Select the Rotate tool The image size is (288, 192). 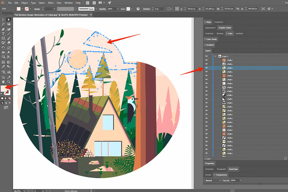(3, 48)
